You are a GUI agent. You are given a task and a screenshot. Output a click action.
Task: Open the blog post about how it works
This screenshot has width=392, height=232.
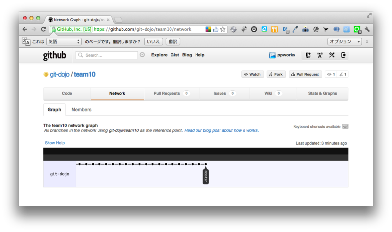coord(221,130)
